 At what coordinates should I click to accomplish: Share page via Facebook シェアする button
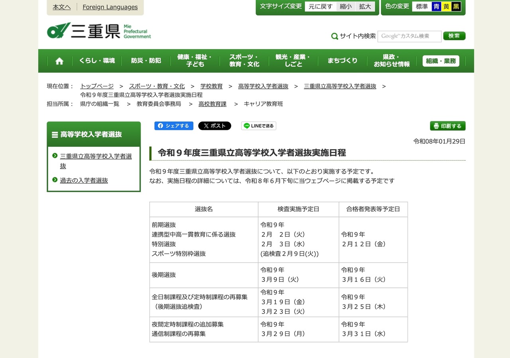(174, 126)
